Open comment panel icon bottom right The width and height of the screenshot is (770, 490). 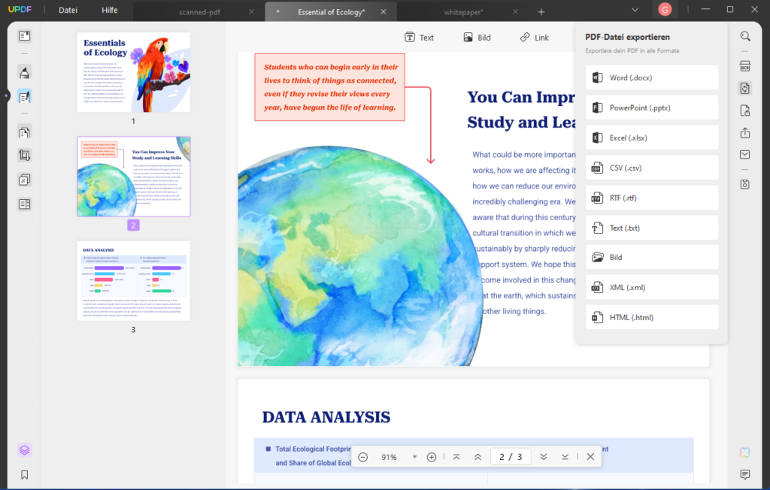click(745, 474)
